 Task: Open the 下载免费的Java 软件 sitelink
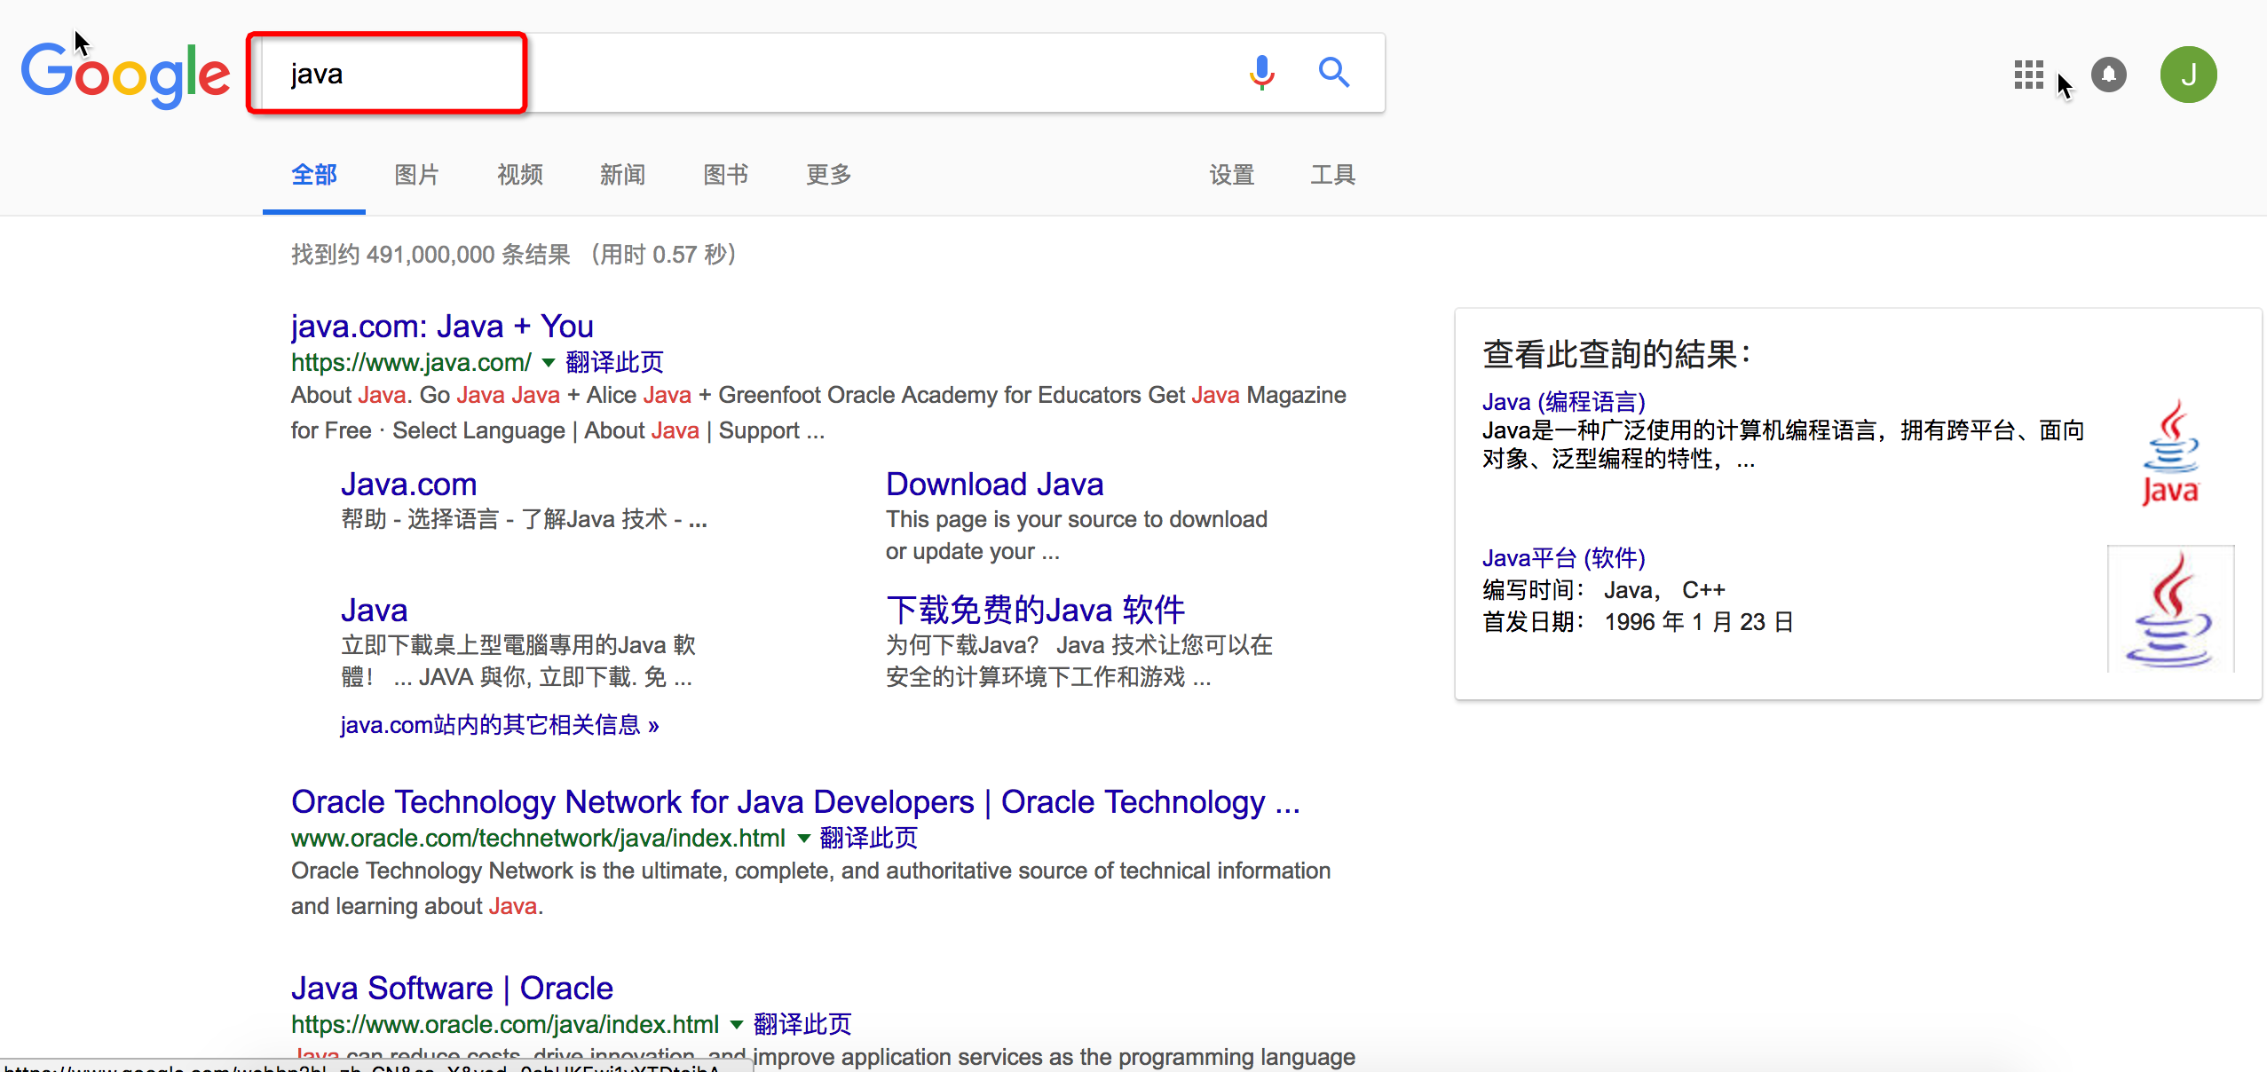click(x=1035, y=611)
